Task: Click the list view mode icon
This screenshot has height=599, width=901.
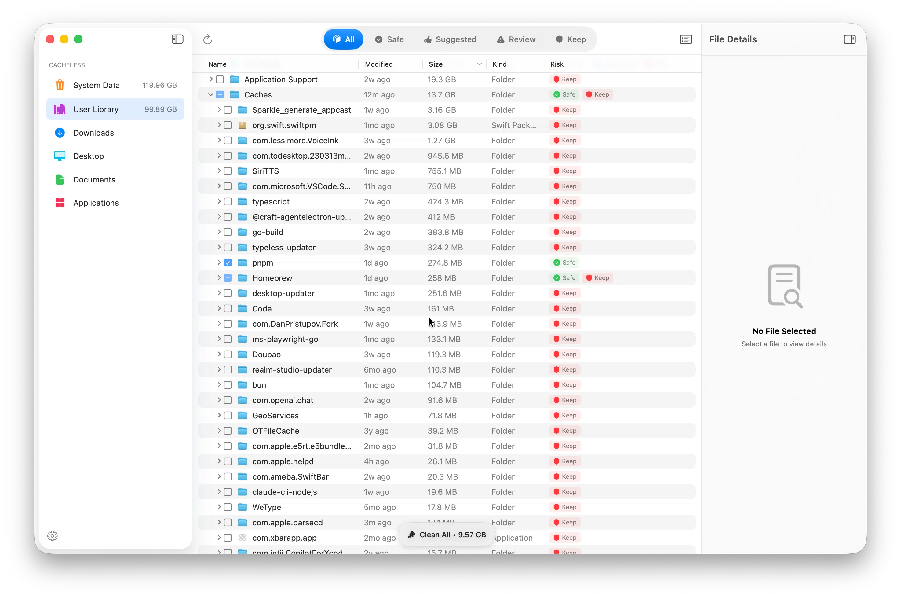Action: (x=686, y=39)
